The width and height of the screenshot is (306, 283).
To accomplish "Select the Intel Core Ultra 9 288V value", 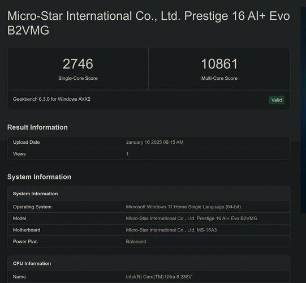I will point(159,277).
